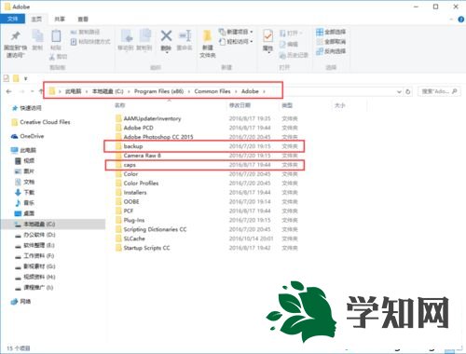
Task: Open the Easy access (轻松访问) dropdown
Action: coord(236,41)
